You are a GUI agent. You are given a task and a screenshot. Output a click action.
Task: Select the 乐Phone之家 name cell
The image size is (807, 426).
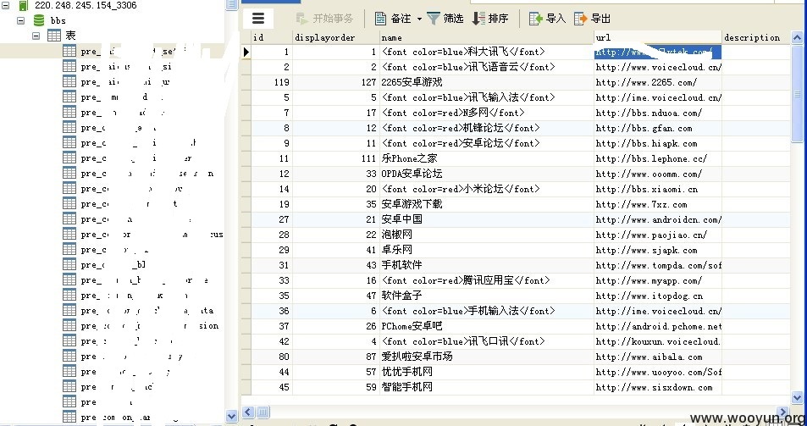[x=486, y=158]
